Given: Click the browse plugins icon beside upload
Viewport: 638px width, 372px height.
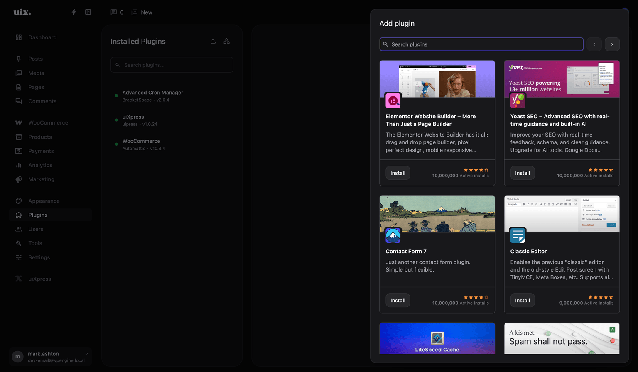Looking at the screenshot, I should (x=226, y=41).
